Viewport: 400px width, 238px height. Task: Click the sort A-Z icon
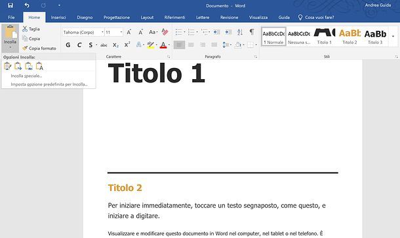click(240, 32)
